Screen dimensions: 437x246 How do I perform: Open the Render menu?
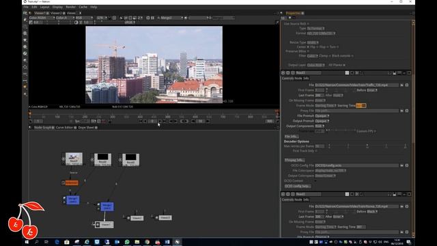click(x=70, y=7)
